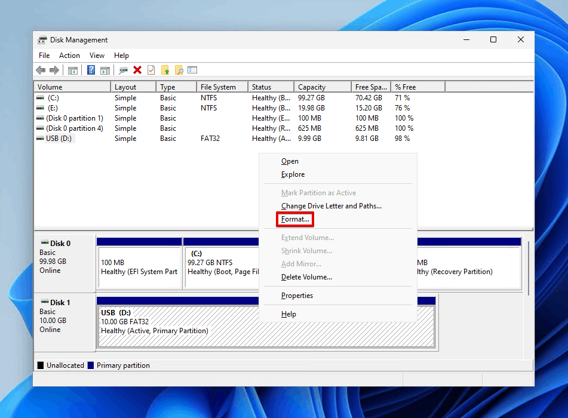Click the Disk Management title bar icon
Viewport: 568px width, 418px height.
click(x=42, y=40)
